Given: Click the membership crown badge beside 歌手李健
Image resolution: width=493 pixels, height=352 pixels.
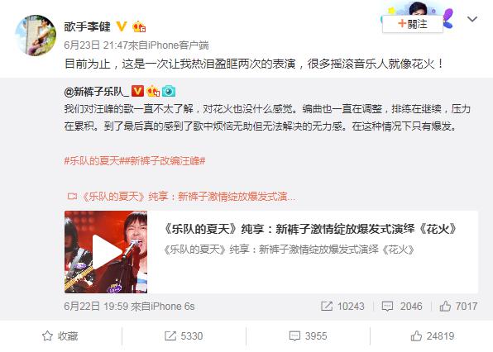Looking at the screenshot, I should [x=139, y=27].
